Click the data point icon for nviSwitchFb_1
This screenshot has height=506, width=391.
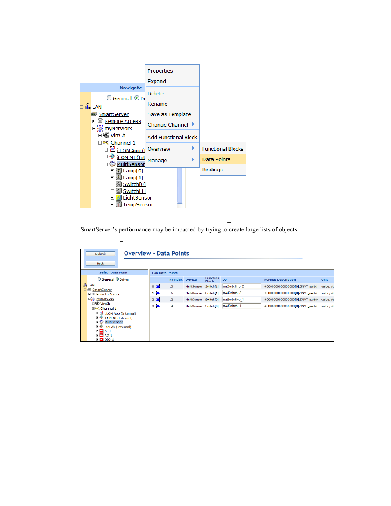(x=158, y=300)
